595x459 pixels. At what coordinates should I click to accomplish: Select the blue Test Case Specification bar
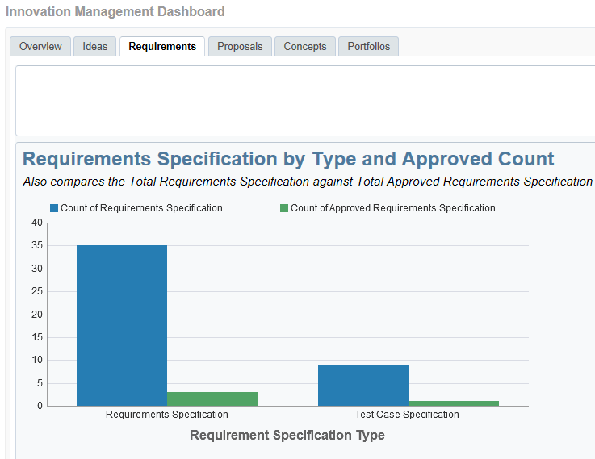click(363, 385)
